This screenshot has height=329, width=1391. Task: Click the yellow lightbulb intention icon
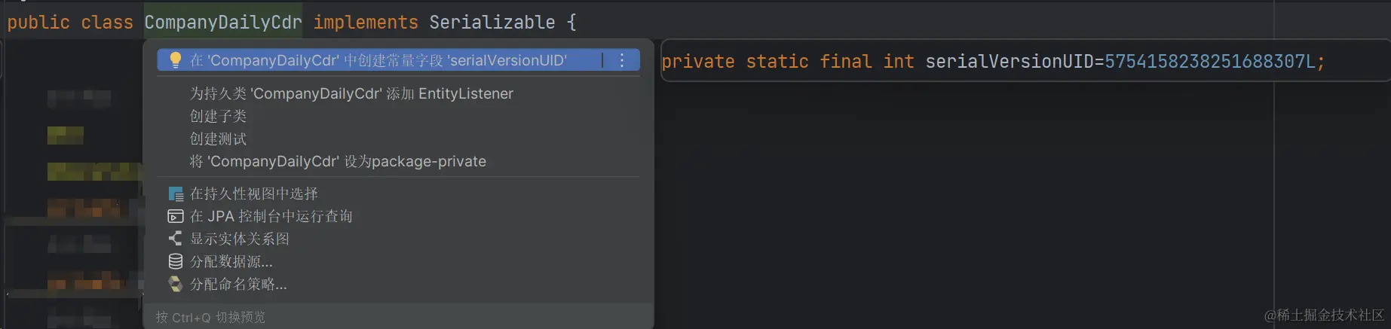[x=175, y=60]
